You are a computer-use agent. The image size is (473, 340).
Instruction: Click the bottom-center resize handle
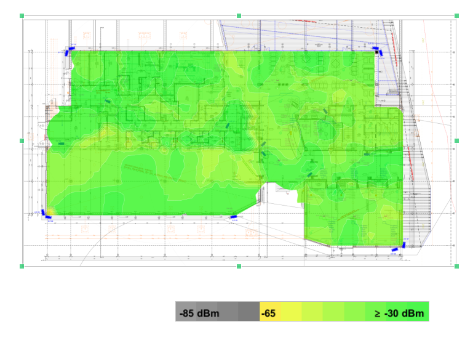click(239, 266)
